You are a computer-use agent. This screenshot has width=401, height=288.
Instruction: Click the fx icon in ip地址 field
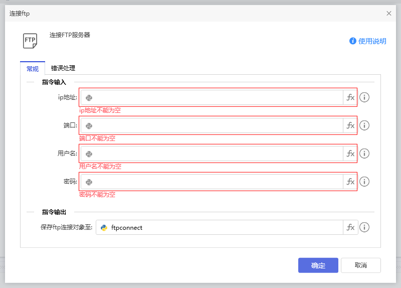pyautogui.click(x=350, y=97)
